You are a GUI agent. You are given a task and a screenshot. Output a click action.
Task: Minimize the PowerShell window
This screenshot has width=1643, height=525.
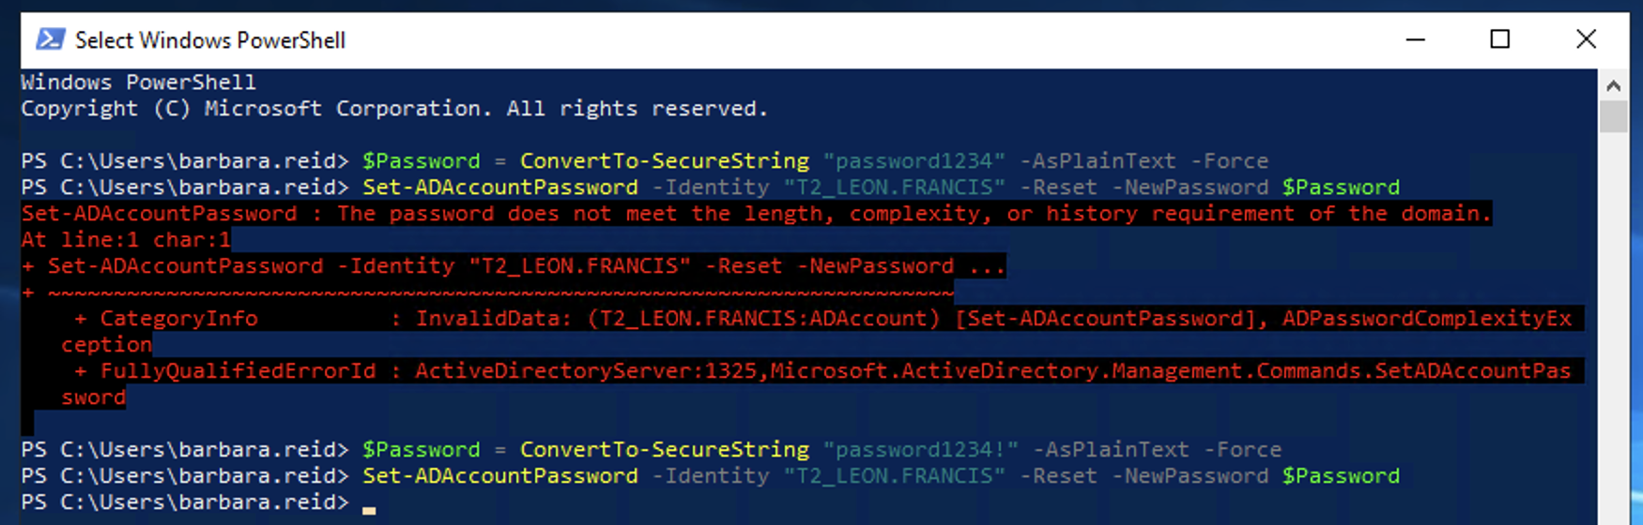pyautogui.click(x=1416, y=39)
